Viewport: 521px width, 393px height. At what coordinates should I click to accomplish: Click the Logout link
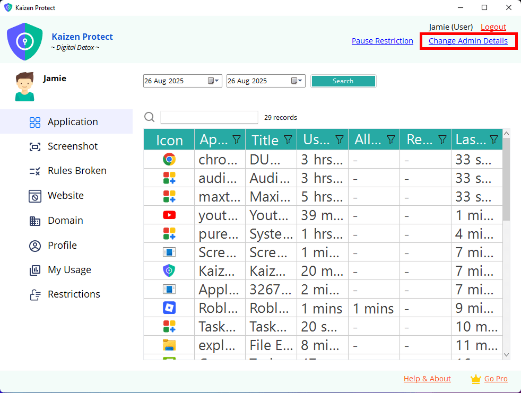point(493,27)
